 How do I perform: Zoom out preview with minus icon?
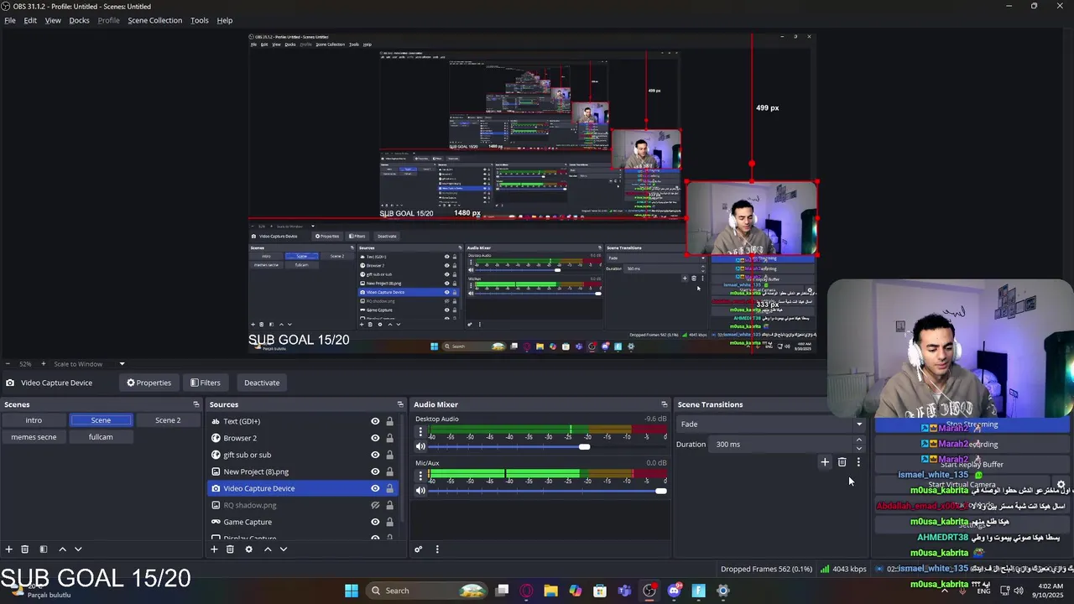[8, 364]
